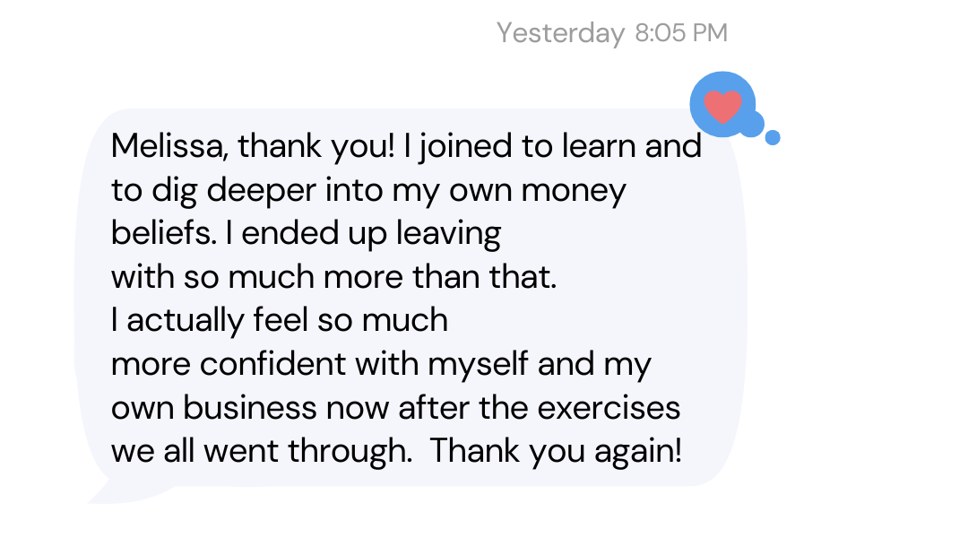The height and width of the screenshot is (538, 968).
Task: Select the text "I joined to learn and"
Action: (x=553, y=146)
